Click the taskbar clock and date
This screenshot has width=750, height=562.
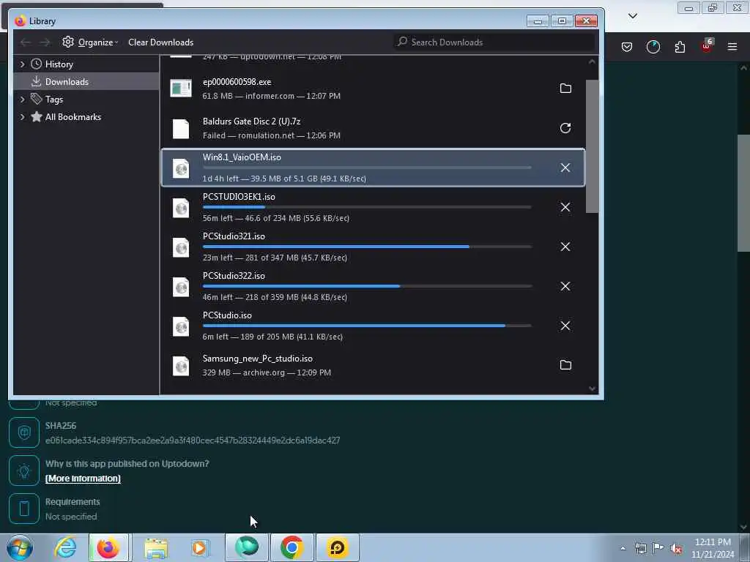click(713, 548)
